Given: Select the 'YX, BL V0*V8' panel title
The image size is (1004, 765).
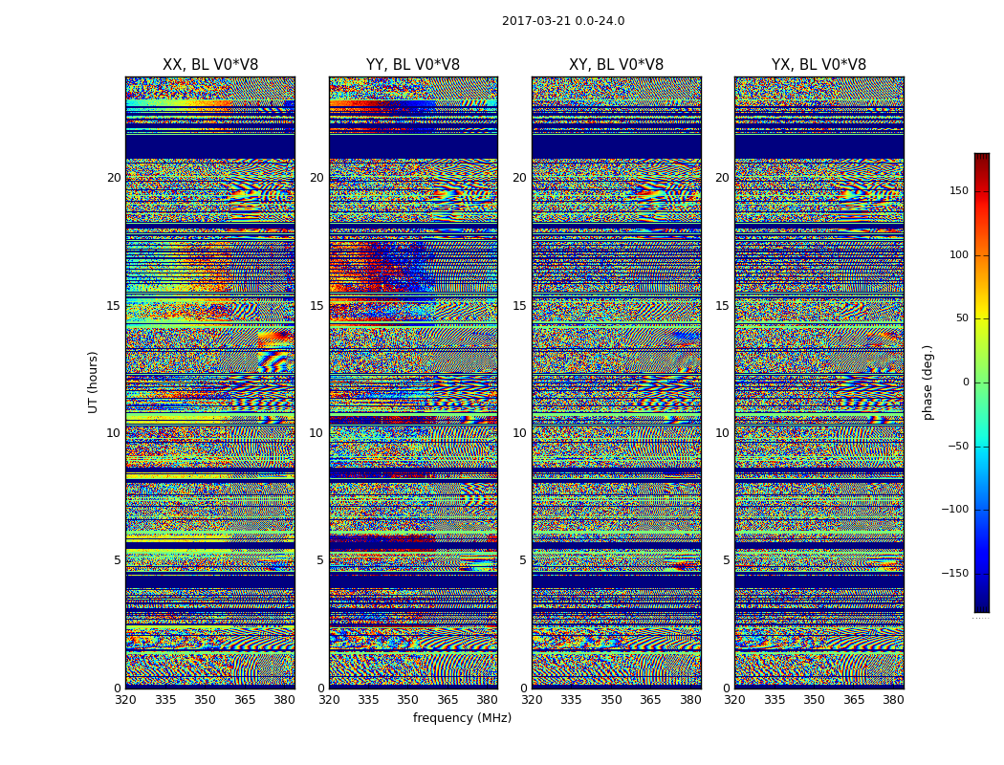Looking at the screenshot, I should 818,65.
